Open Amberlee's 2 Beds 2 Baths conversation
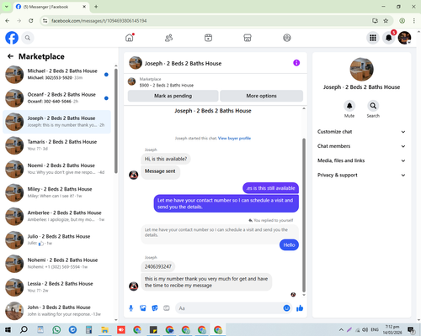The image size is (421, 336). [57, 217]
